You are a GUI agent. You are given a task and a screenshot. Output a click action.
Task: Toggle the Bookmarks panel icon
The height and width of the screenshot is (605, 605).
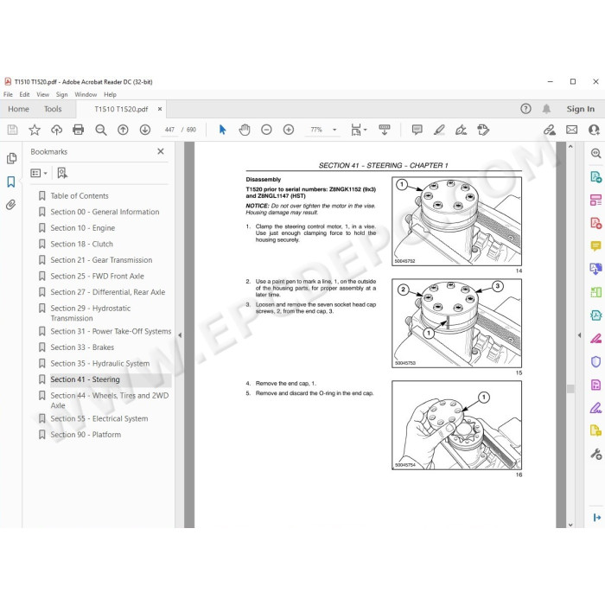[11, 181]
